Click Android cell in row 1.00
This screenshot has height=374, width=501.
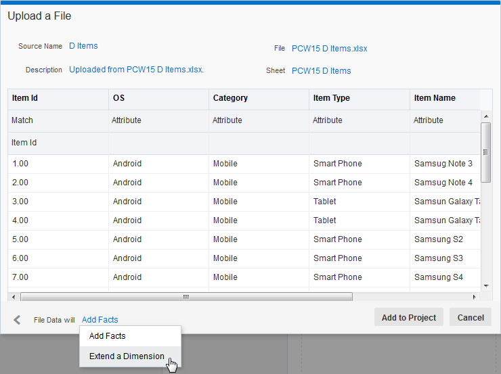(x=158, y=164)
